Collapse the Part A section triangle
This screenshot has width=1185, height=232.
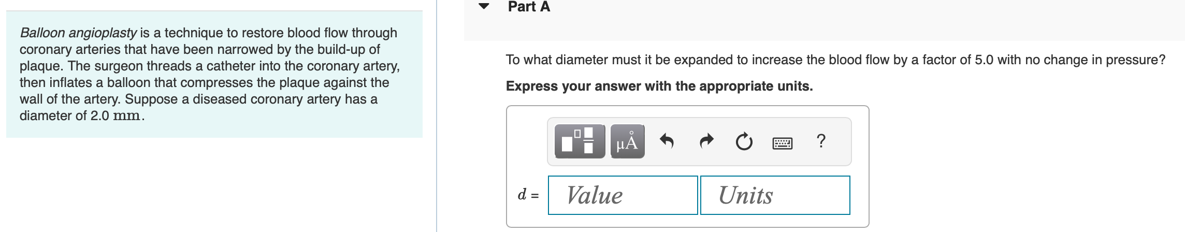pos(484,7)
